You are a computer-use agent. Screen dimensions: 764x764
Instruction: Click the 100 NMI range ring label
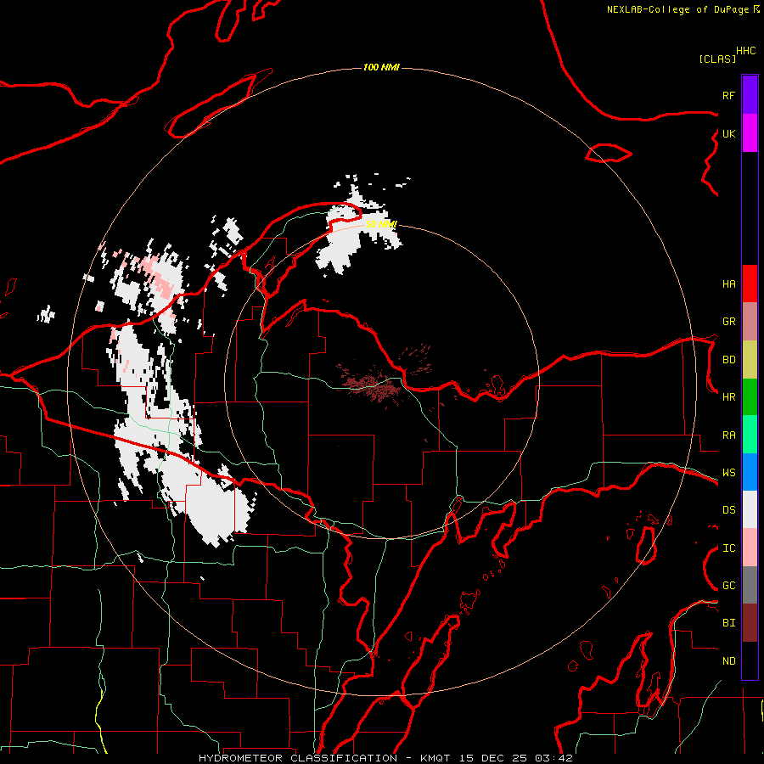[x=381, y=67]
